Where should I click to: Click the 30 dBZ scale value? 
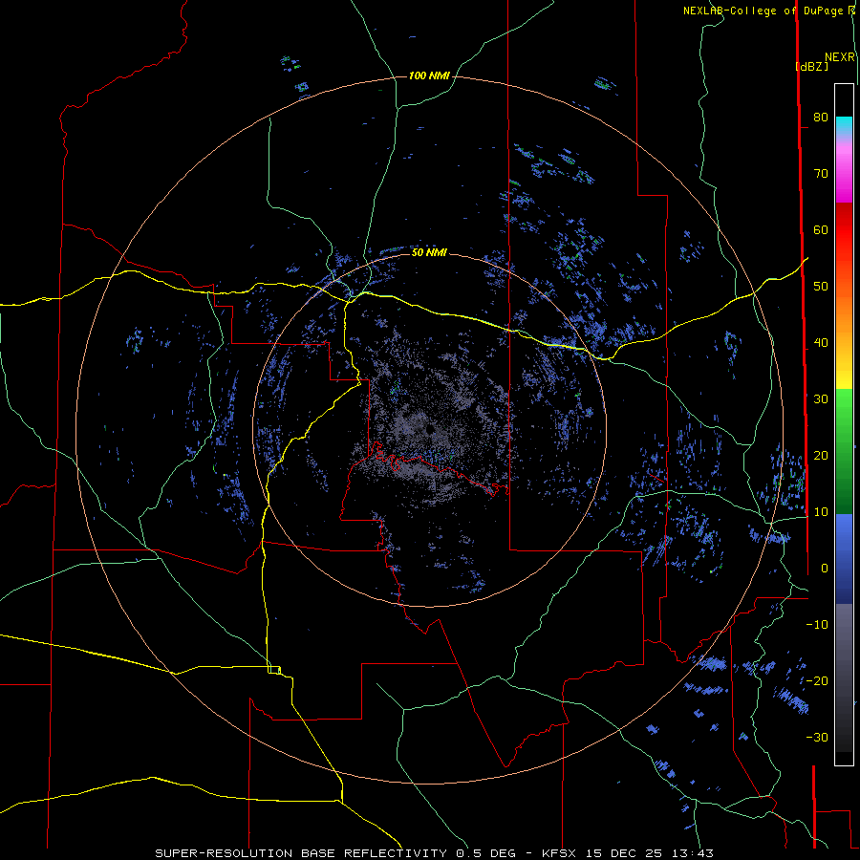[x=821, y=399]
